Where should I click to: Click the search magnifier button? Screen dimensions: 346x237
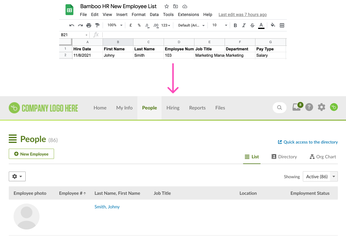(280, 107)
